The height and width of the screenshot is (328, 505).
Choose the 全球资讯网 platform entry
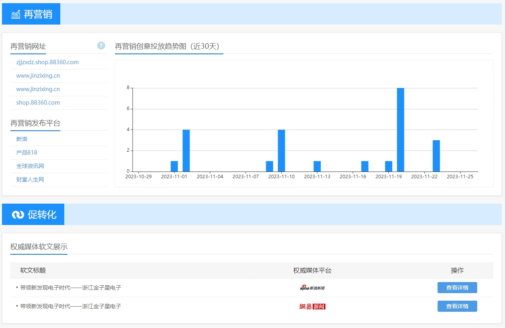(30, 166)
